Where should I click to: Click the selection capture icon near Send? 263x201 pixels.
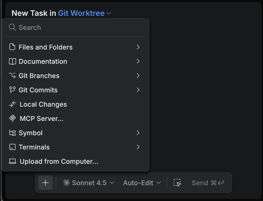click(x=177, y=183)
